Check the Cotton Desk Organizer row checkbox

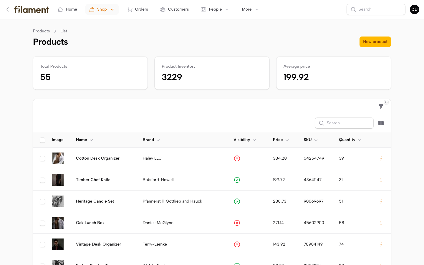[x=42, y=159]
